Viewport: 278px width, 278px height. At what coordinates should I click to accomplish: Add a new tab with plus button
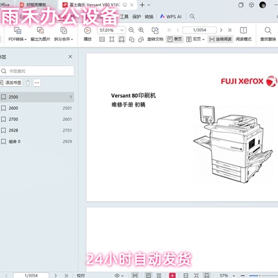click(142, 5)
